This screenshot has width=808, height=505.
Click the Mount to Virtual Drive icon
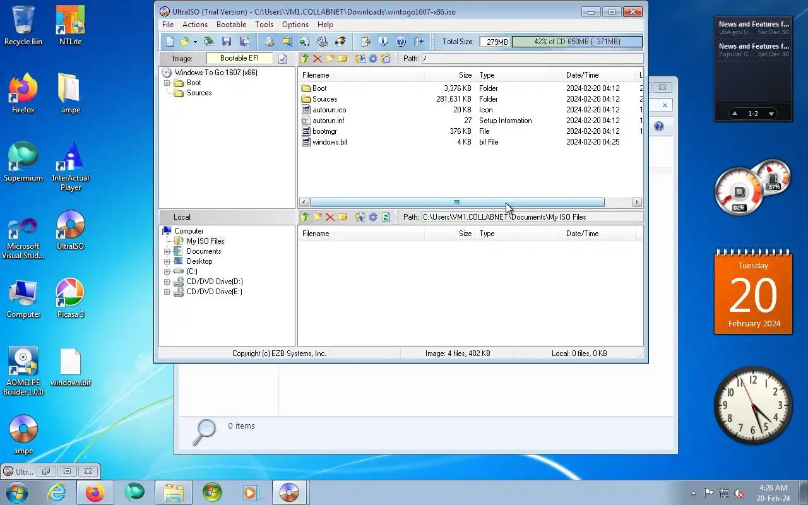pyautogui.click(x=323, y=42)
